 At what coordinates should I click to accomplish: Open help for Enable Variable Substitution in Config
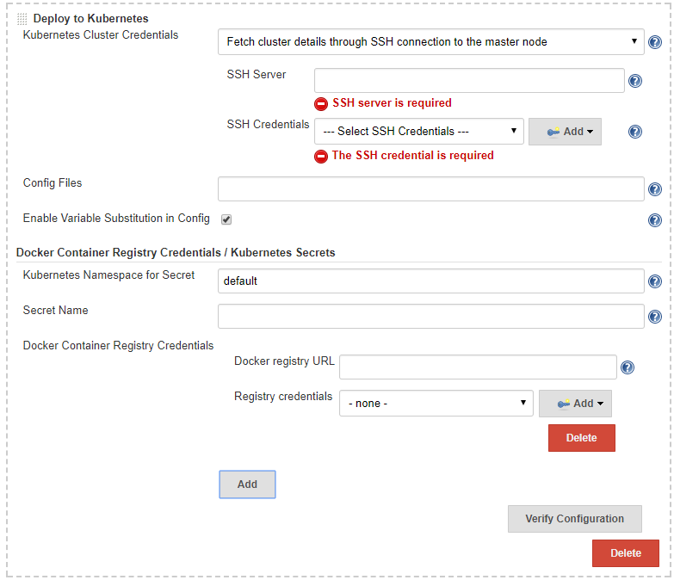tap(655, 220)
